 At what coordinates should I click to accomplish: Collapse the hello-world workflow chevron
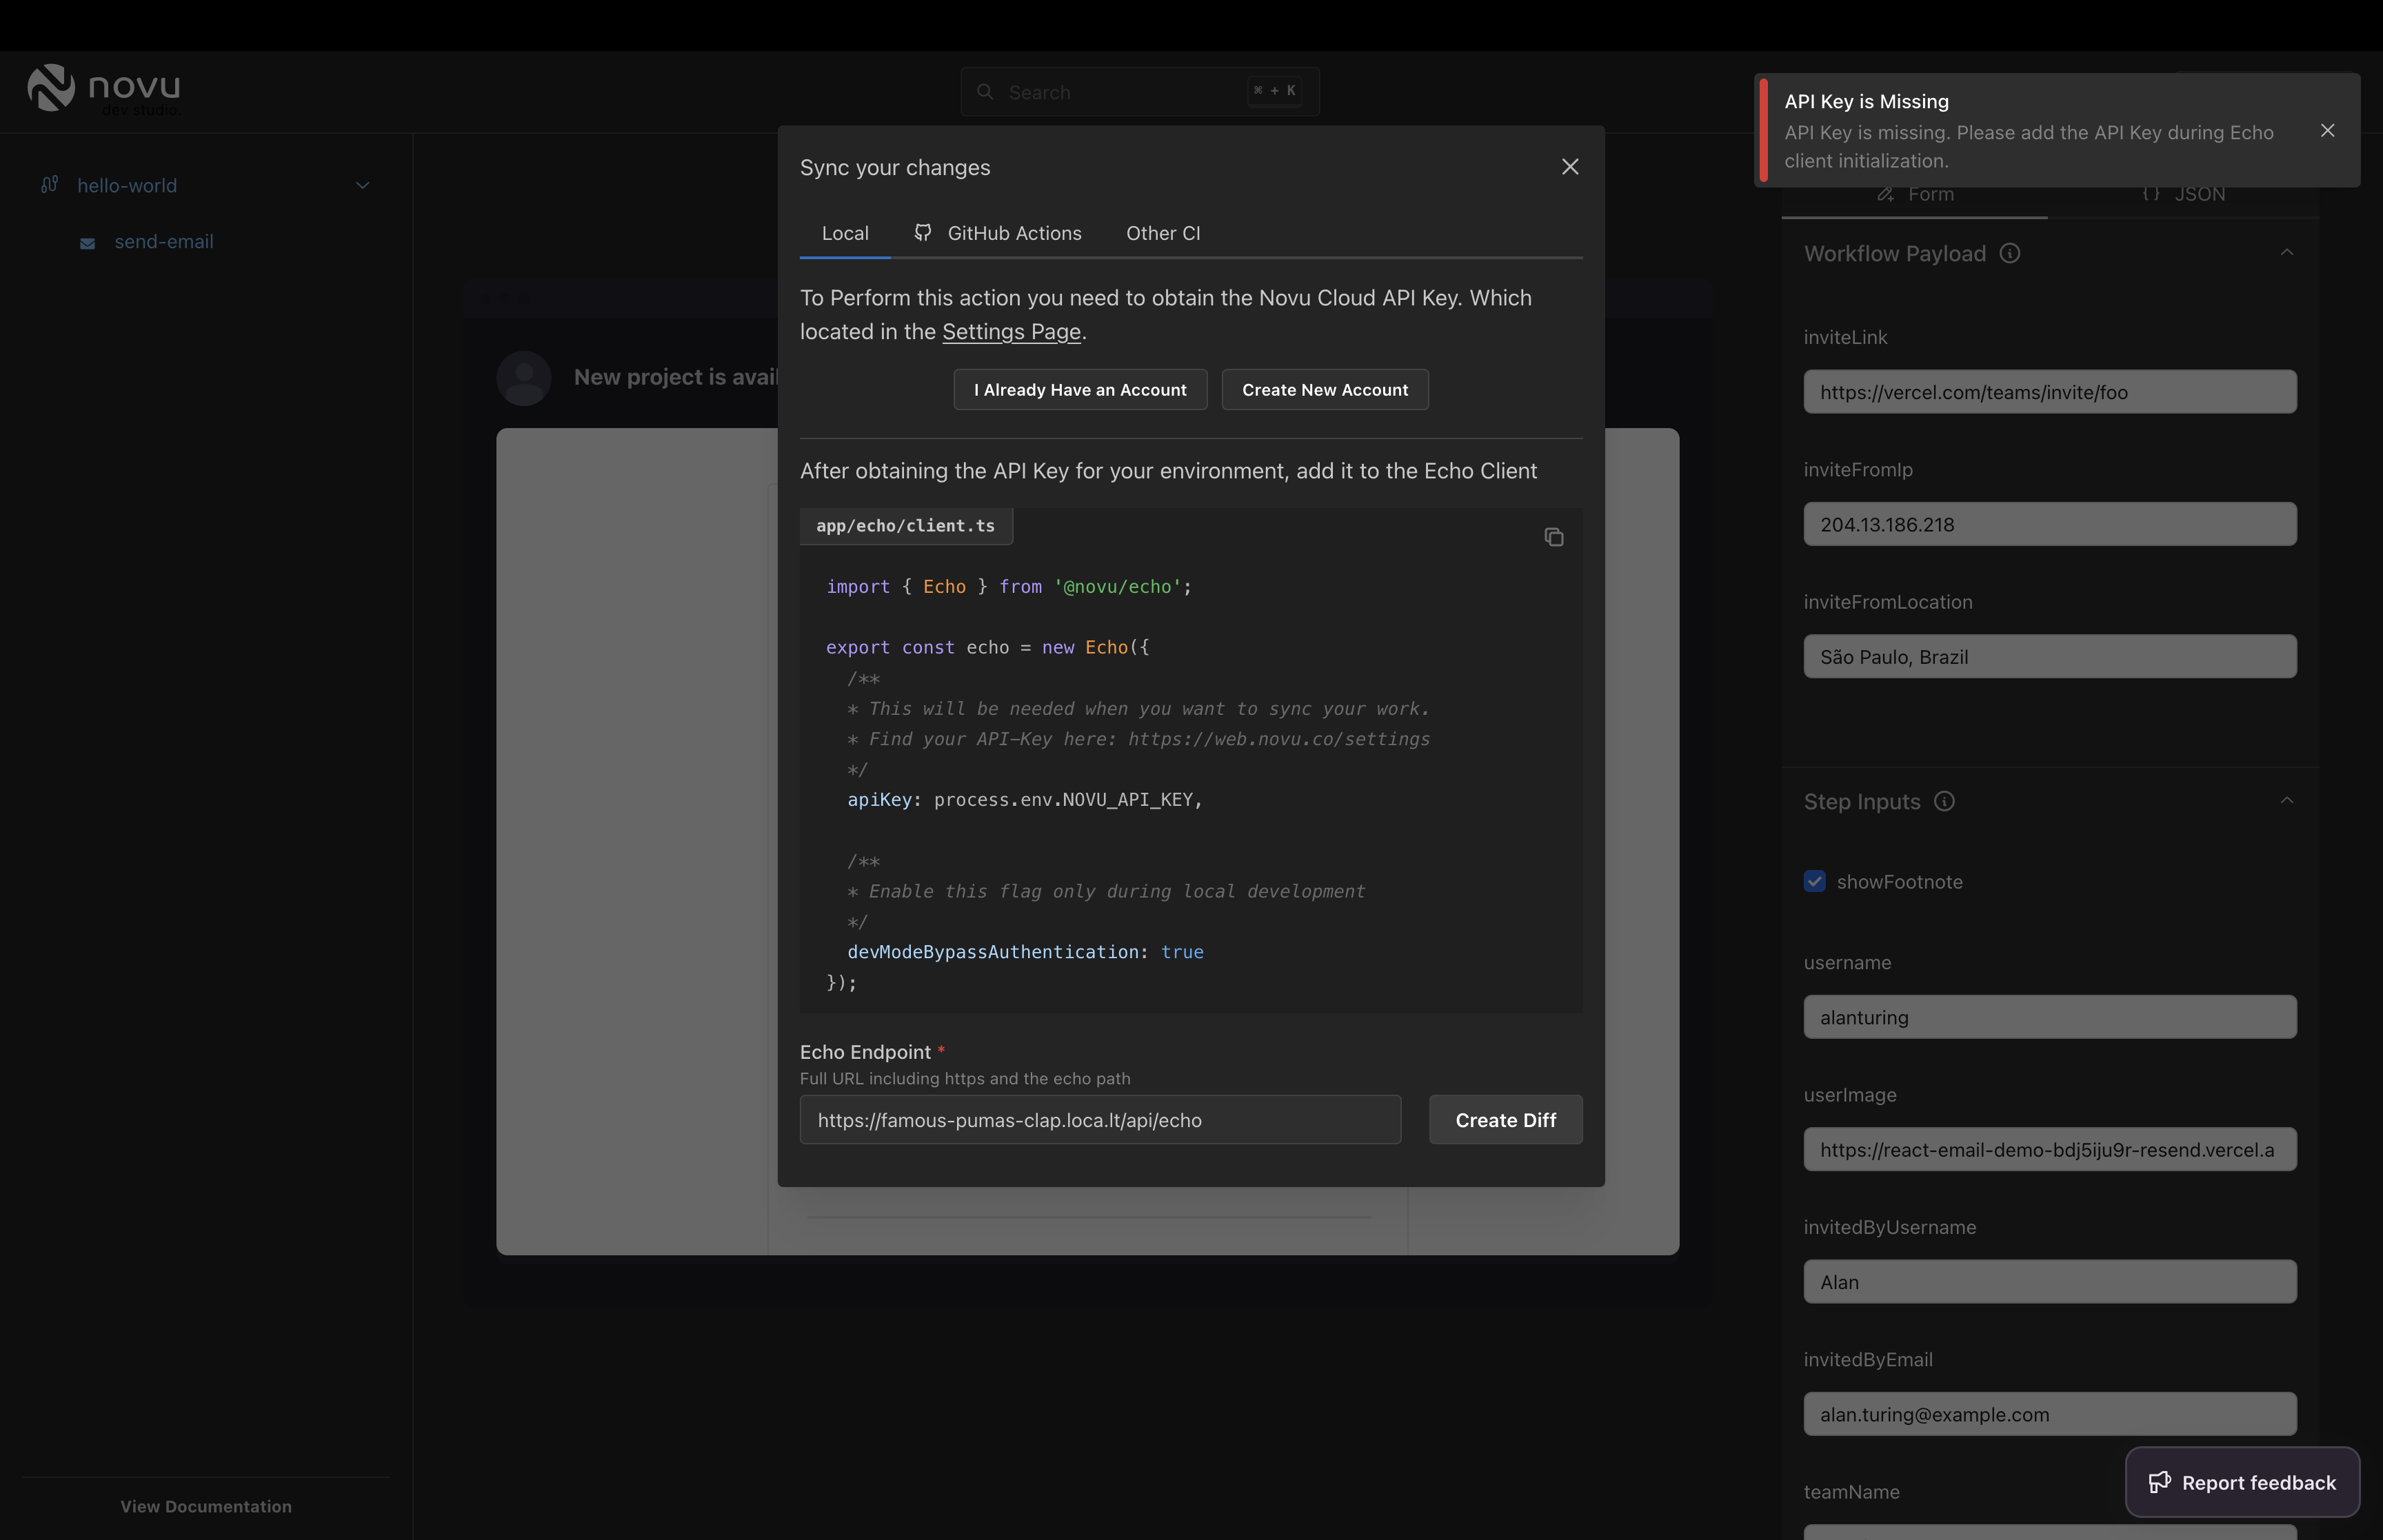coord(363,186)
